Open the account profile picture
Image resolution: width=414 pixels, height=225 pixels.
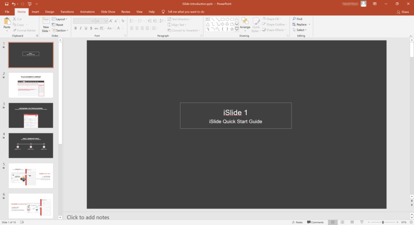click(x=363, y=4)
